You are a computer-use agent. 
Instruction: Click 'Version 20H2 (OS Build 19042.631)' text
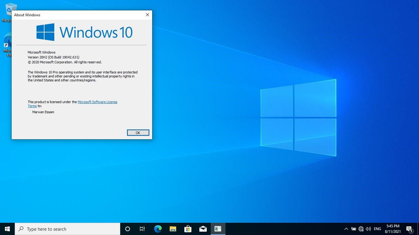pyautogui.click(x=53, y=57)
